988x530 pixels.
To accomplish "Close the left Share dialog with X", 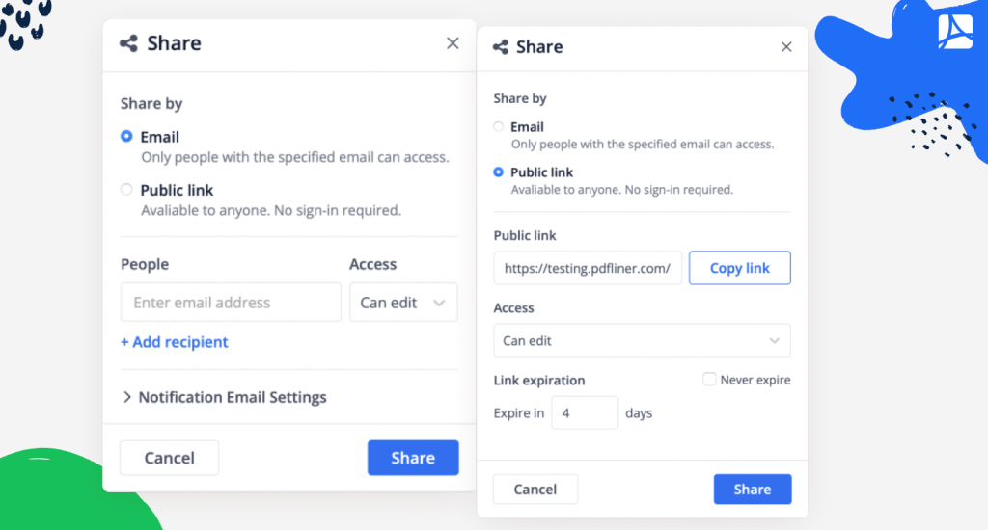I will pos(453,43).
